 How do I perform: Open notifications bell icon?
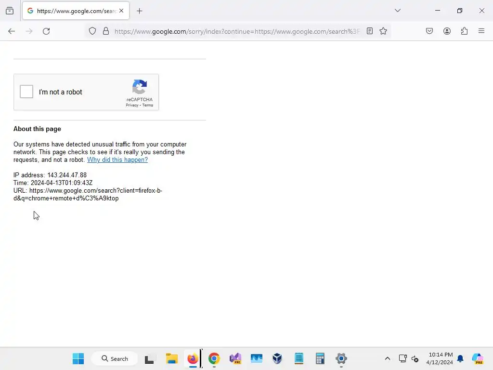(460, 358)
